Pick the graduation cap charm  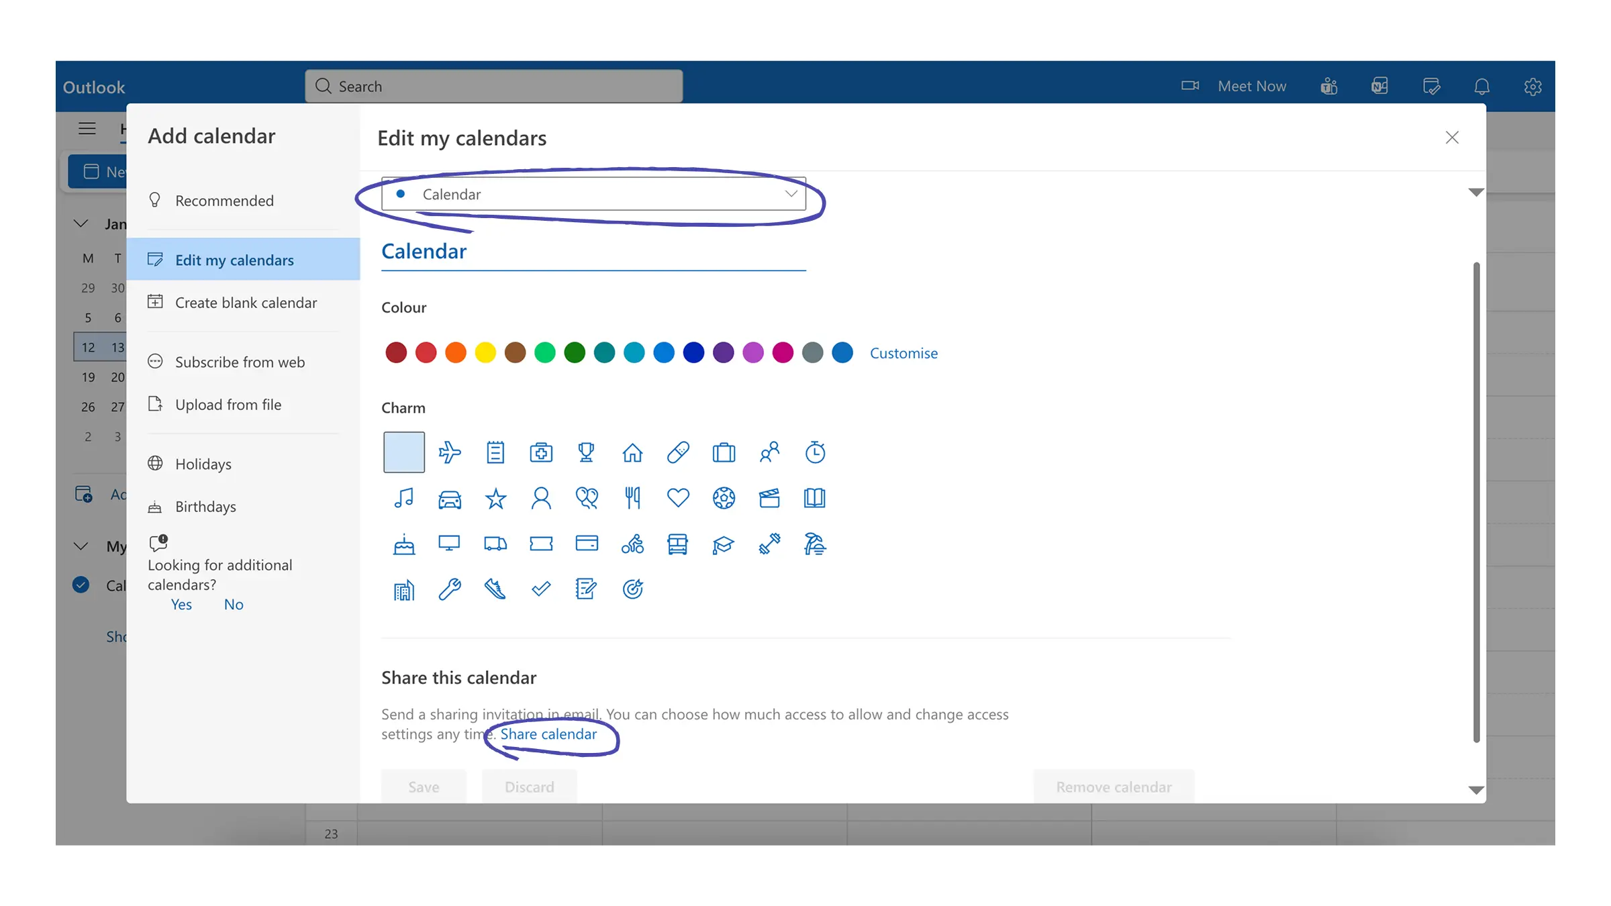(x=723, y=544)
